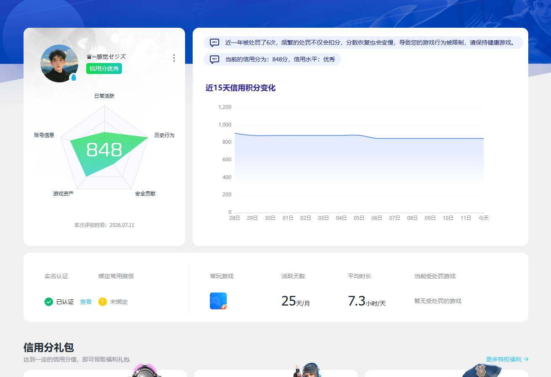Click the 账号信息 radar label
Screen dimensions: 551x377
click(44, 135)
